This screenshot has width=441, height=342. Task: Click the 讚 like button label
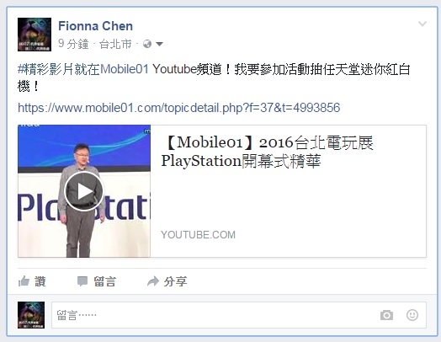40,281
